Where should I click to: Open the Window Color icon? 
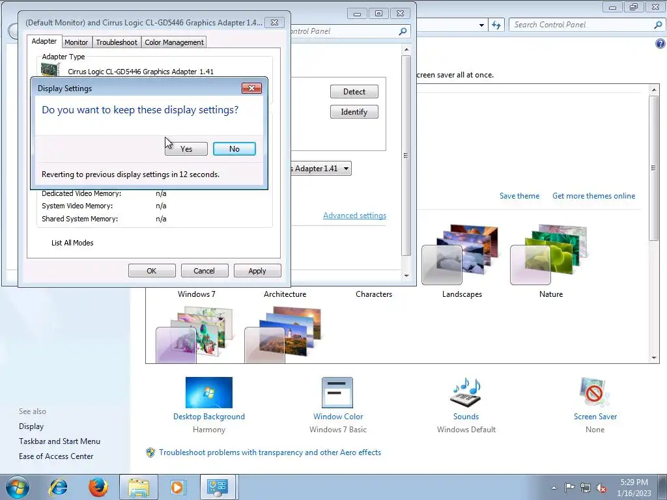[x=337, y=393]
